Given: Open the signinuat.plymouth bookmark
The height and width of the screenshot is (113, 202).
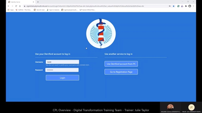Looking at the screenshot, I should coord(70,10).
